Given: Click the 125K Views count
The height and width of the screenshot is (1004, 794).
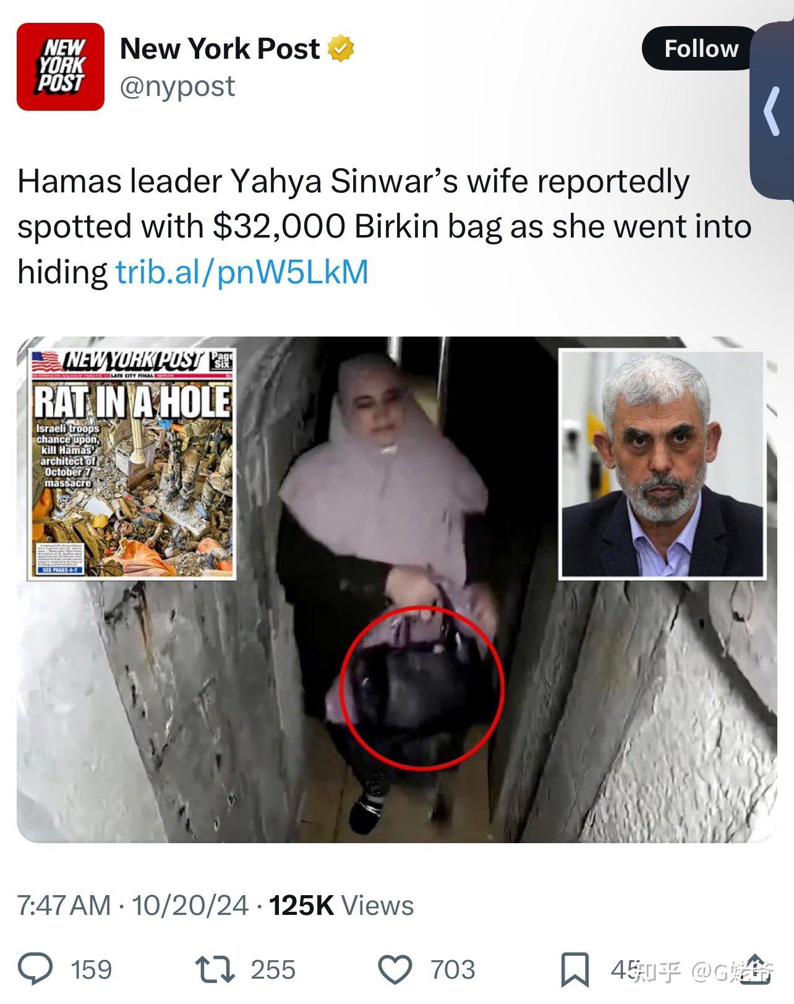Looking at the screenshot, I should tap(341, 906).
